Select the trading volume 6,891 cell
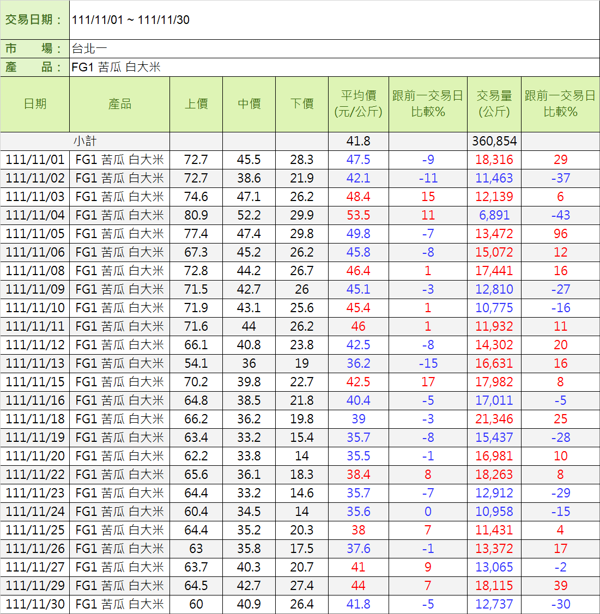This screenshot has height=614, width=600. point(494,215)
